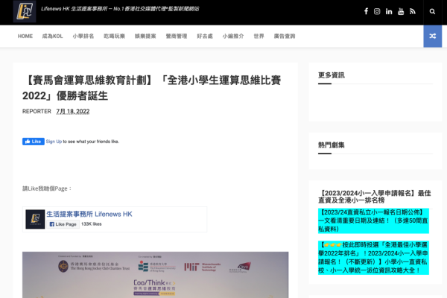The image size is (447, 298).
Task: Click the search magnifier icon
Action: click(x=433, y=12)
